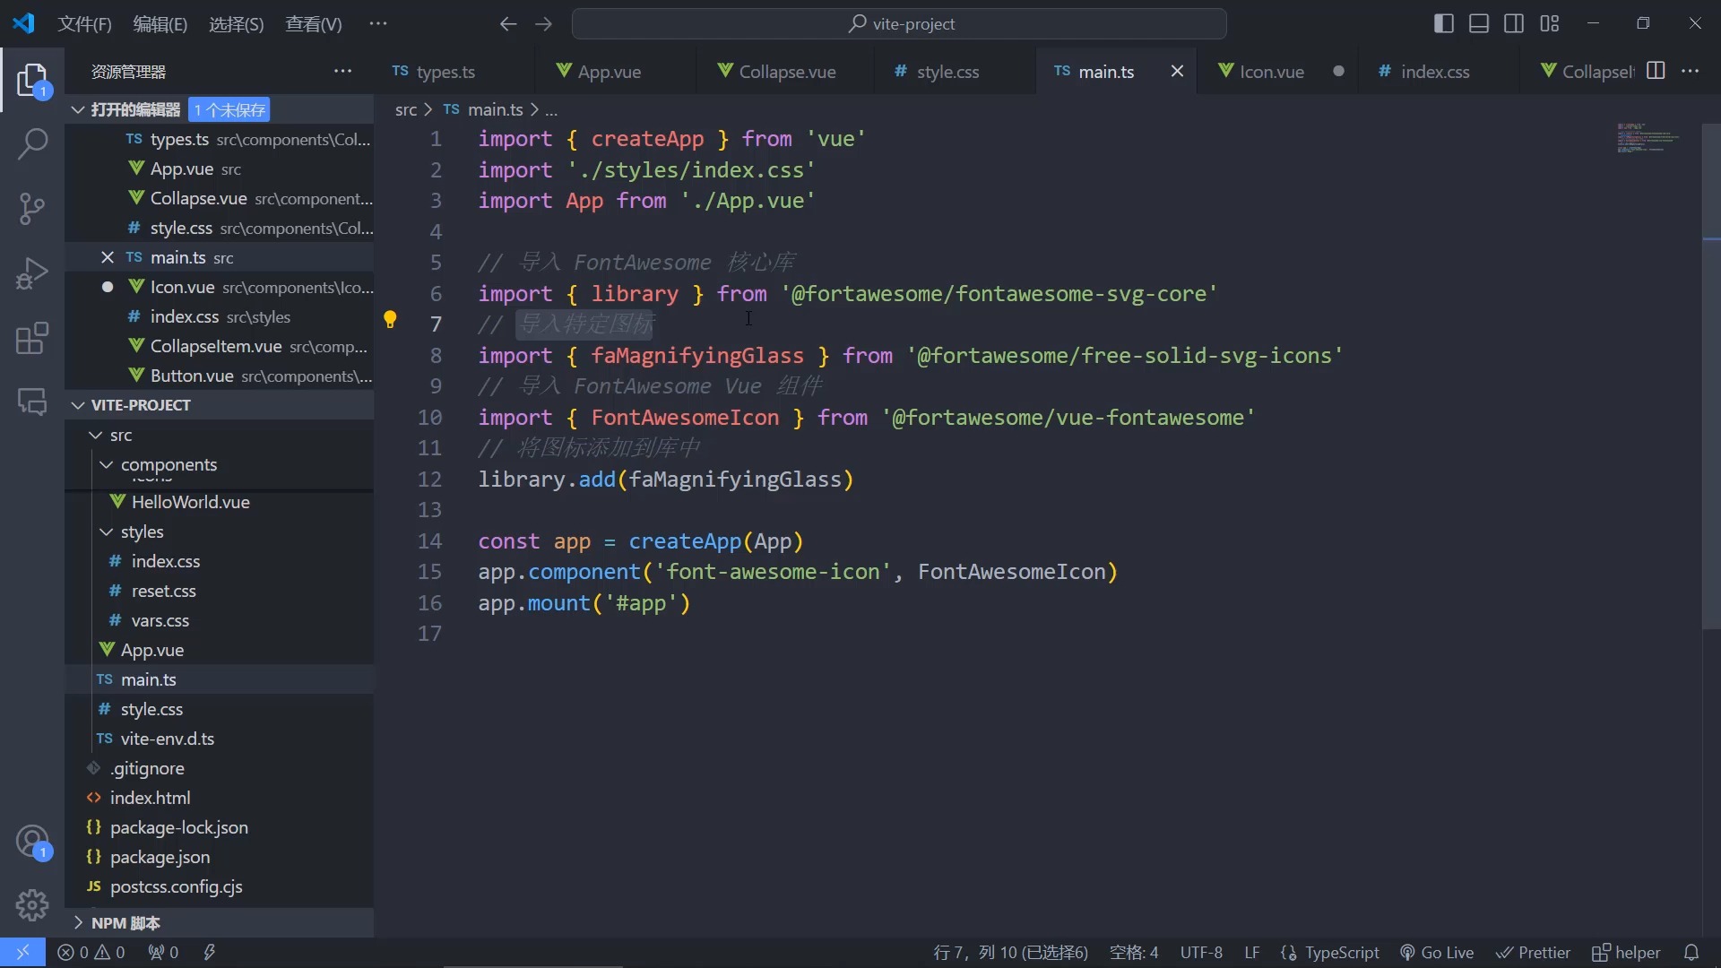Image resolution: width=1721 pixels, height=968 pixels.
Task: Toggle the secondary side bar visibility
Action: pyautogui.click(x=1514, y=23)
